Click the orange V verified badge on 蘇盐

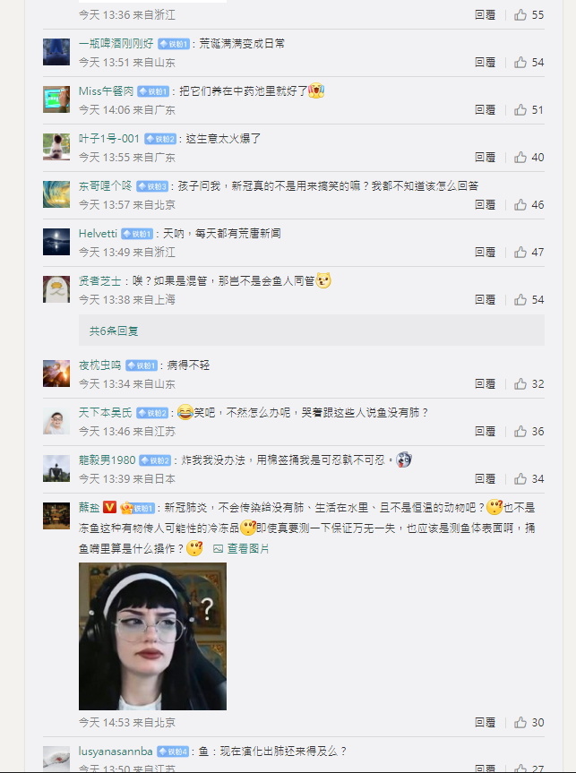(109, 507)
